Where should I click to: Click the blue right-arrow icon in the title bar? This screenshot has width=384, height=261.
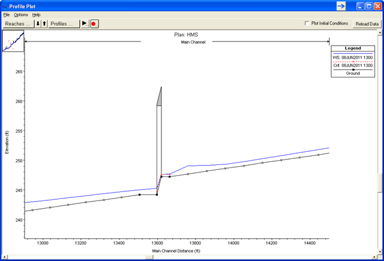[x=341, y=6]
